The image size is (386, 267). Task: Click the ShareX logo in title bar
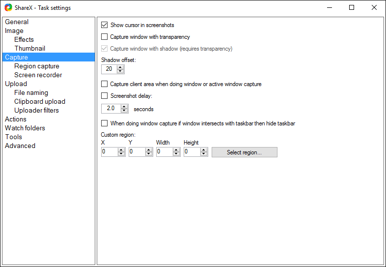[8, 7]
